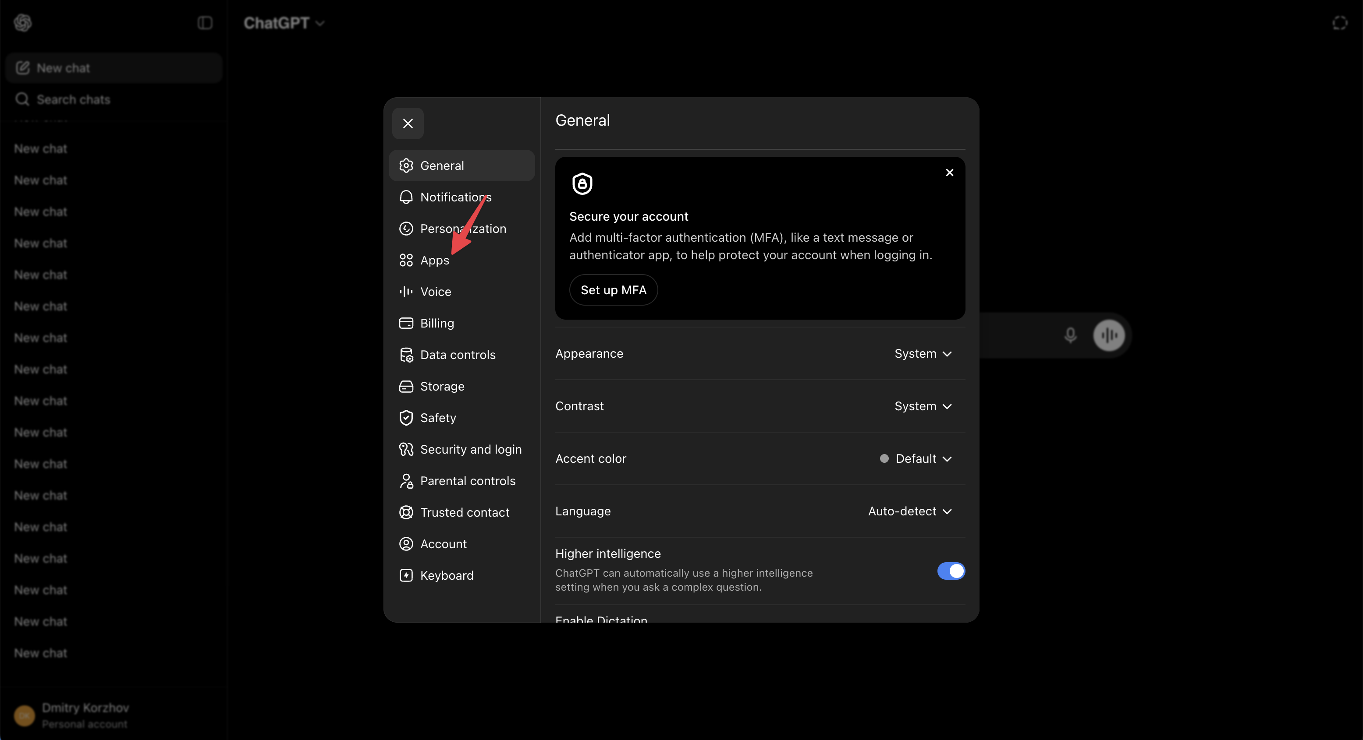Click the Personalization icon
1363x740 pixels.
[x=406, y=228]
